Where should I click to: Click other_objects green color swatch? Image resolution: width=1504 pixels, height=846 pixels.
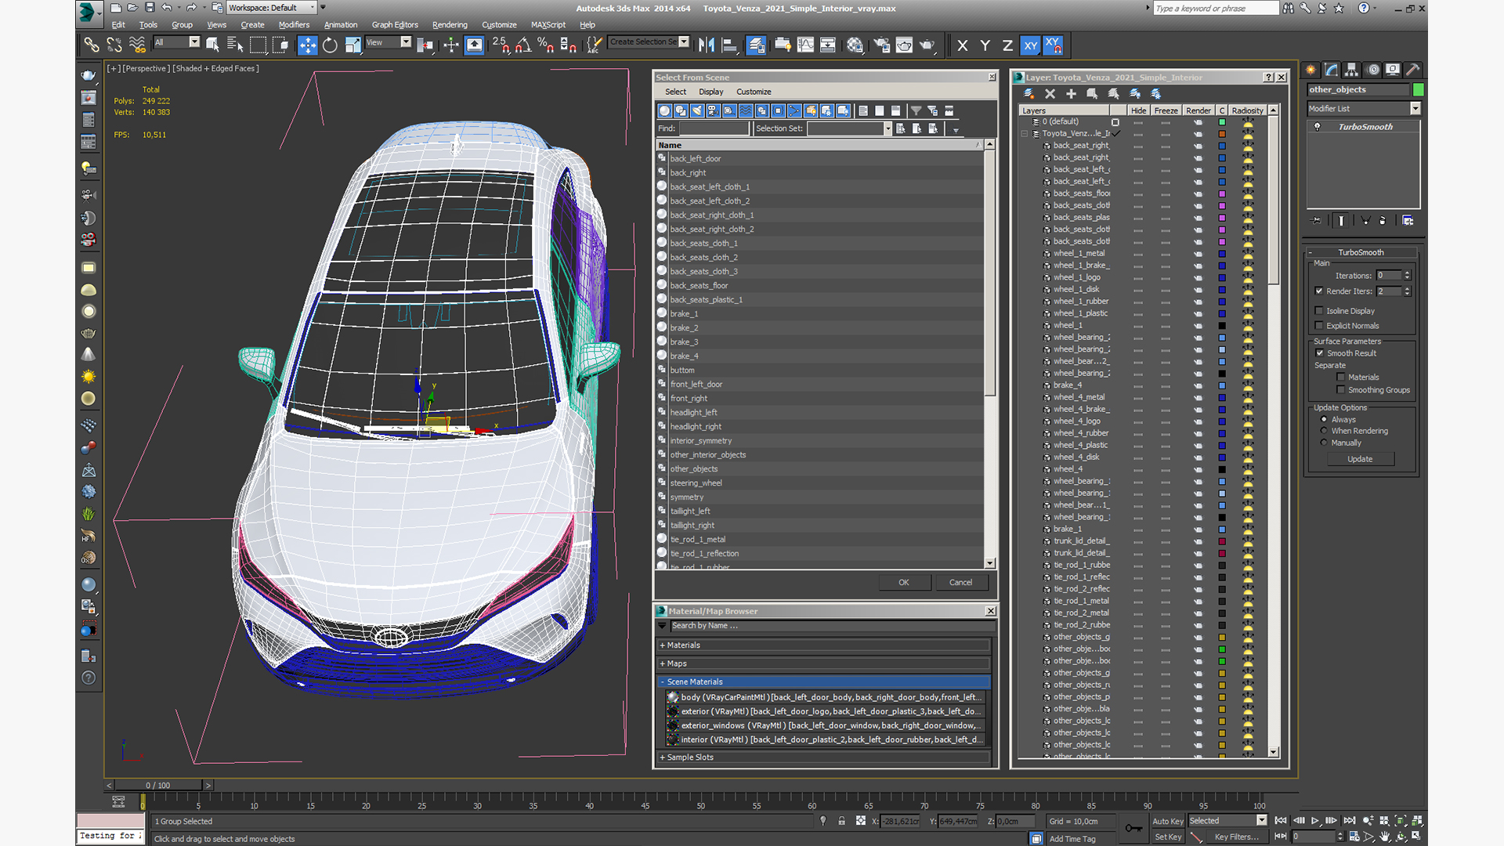tap(1418, 90)
